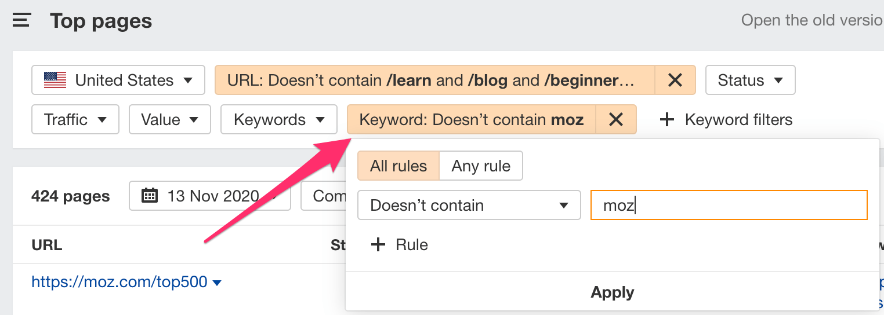Click the keyword text field containing moz
884x315 pixels.
coord(728,206)
